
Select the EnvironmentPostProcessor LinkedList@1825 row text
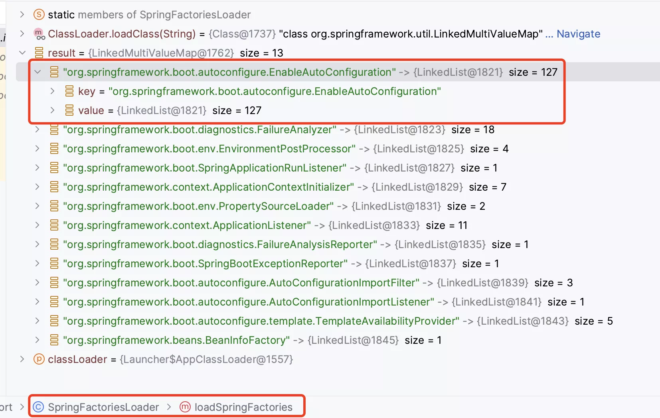[286, 149]
